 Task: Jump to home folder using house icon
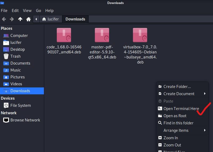click(28, 19)
